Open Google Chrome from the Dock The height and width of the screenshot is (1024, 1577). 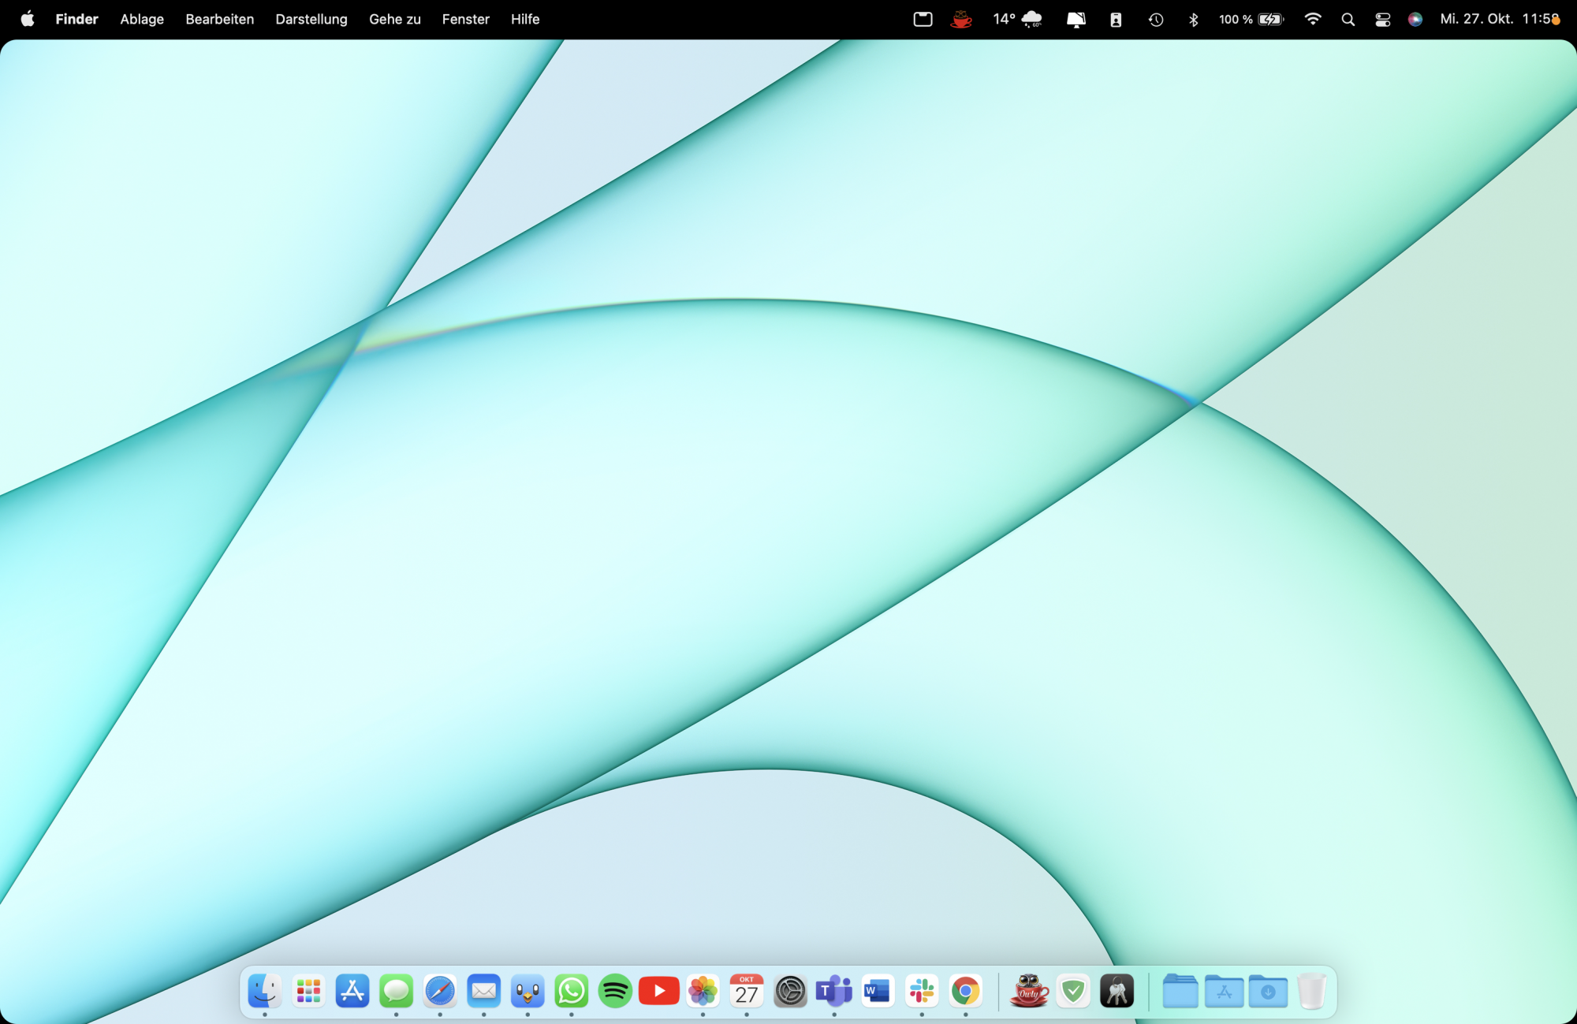(965, 991)
